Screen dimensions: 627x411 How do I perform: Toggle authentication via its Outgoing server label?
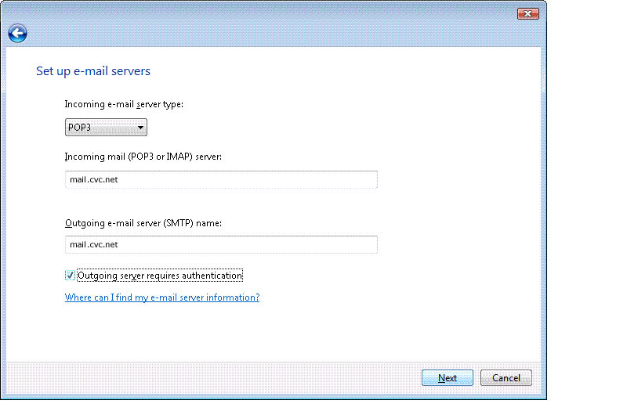click(160, 276)
